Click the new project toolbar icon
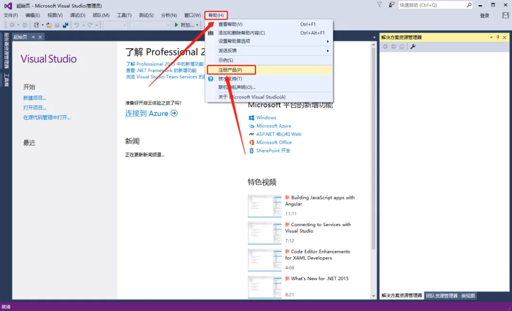This screenshot has width=512, height=311. (36, 25)
